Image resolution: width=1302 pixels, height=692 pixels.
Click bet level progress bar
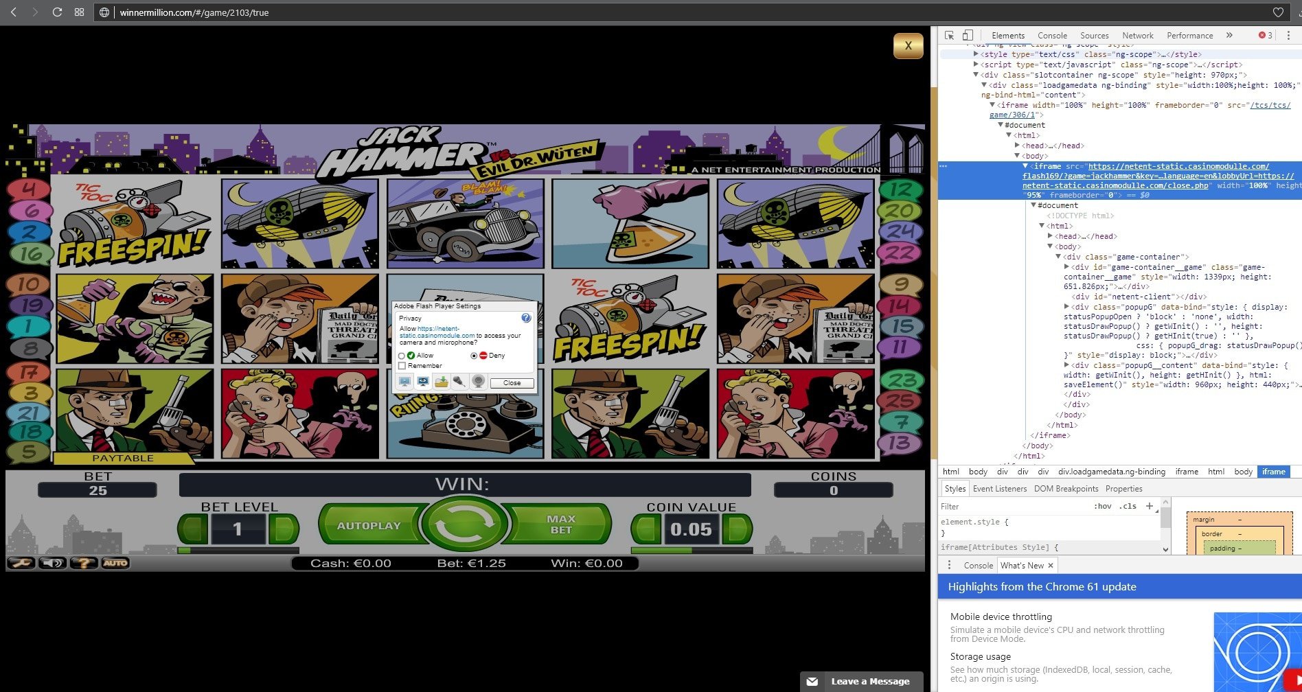click(x=238, y=550)
